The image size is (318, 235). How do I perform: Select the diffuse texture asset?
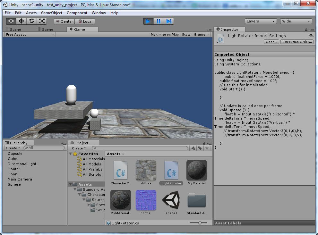tap(146, 172)
